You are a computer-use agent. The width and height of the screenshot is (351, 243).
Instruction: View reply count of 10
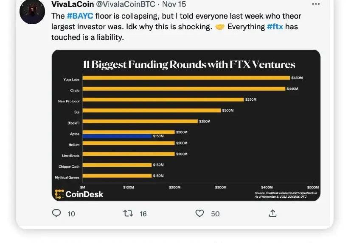point(71,214)
